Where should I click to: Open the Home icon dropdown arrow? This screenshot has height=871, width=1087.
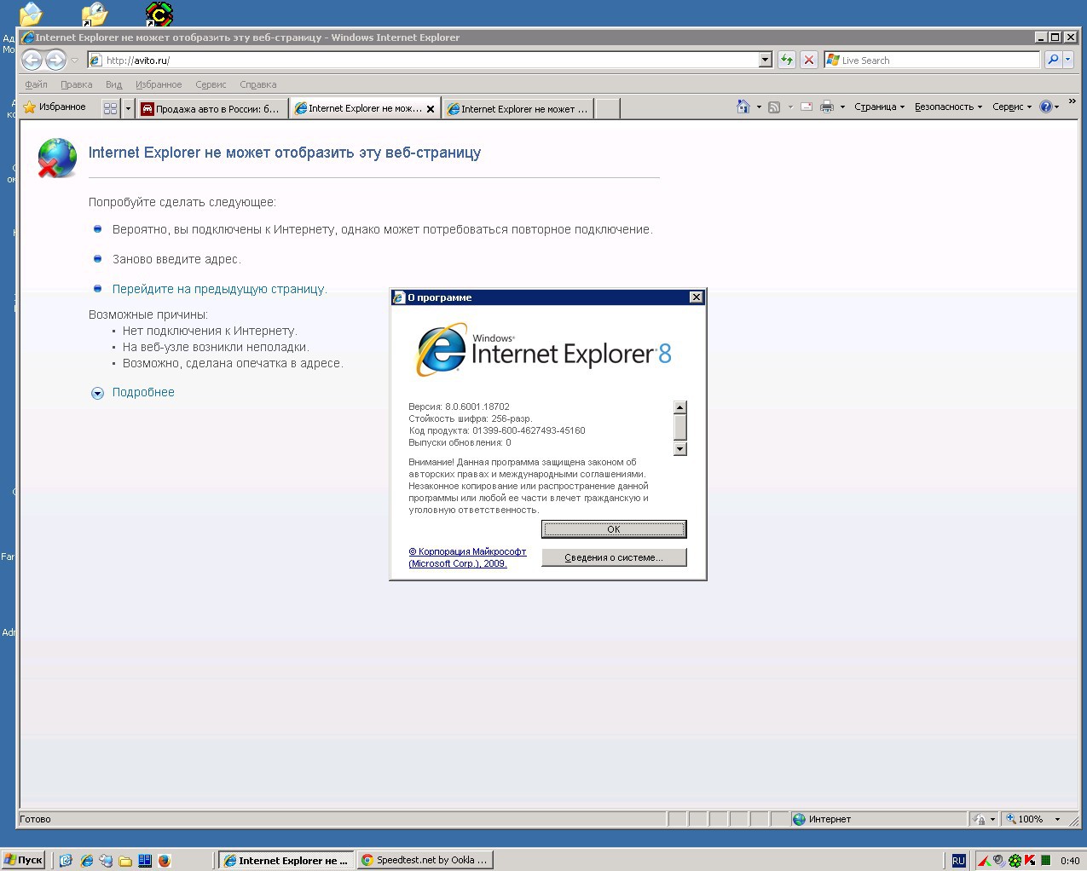coord(759,107)
